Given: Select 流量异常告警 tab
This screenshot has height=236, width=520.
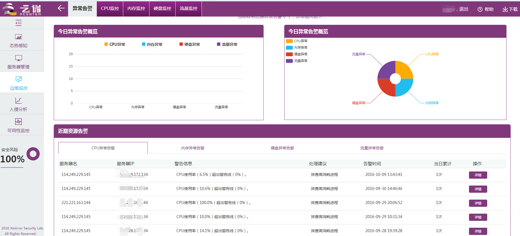Looking at the screenshot, I should pos(372,148).
